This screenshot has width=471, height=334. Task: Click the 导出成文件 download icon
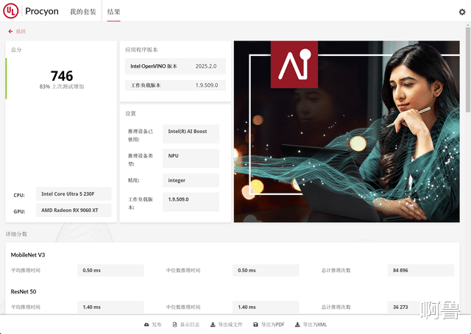(x=213, y=324)
